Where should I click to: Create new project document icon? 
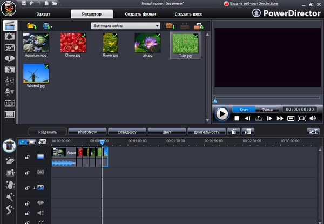(x=46, y=3)
